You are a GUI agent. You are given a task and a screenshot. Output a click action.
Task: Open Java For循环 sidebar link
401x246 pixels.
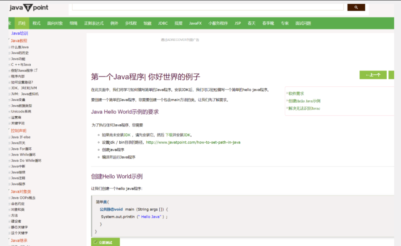click(x=21, y=149)
